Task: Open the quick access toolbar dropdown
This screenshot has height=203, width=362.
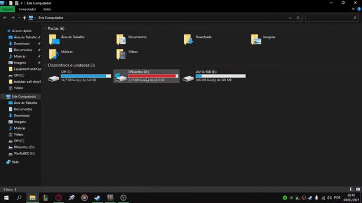Action: click(21, 3)
